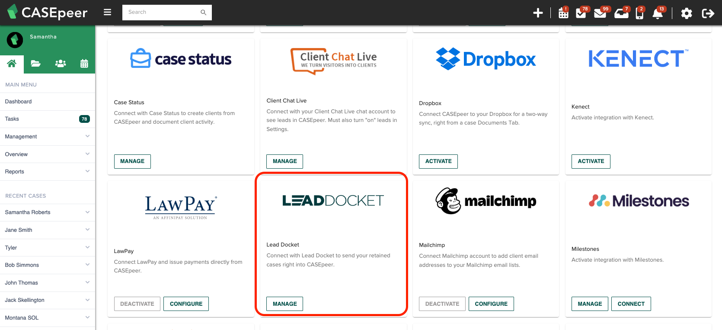
Task: Open the calendar alert icon in header
Action: pos(563,13)
